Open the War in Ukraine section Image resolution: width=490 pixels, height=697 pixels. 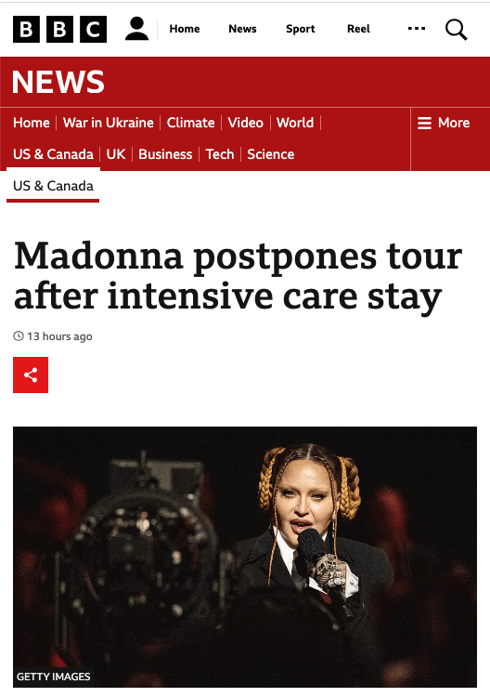pos(109,123)
